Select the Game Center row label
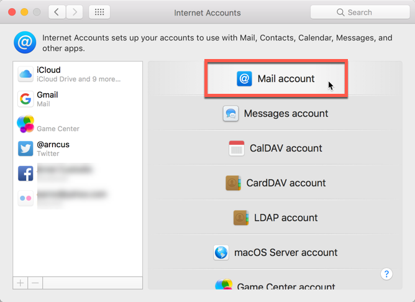Viewport: 415px width, 302px height. point(58,129)
